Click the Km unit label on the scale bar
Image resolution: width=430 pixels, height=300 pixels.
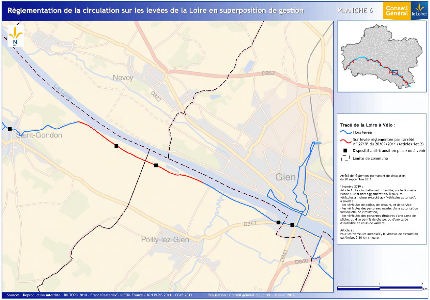click(425, 289)
